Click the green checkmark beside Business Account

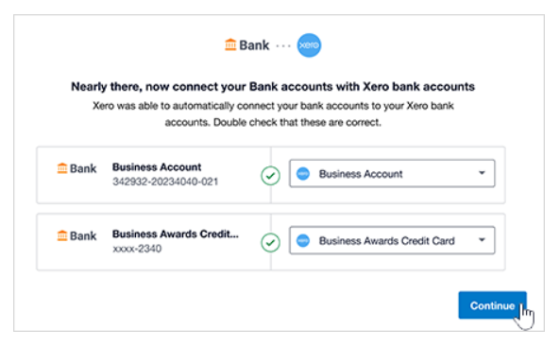point(270,176)
